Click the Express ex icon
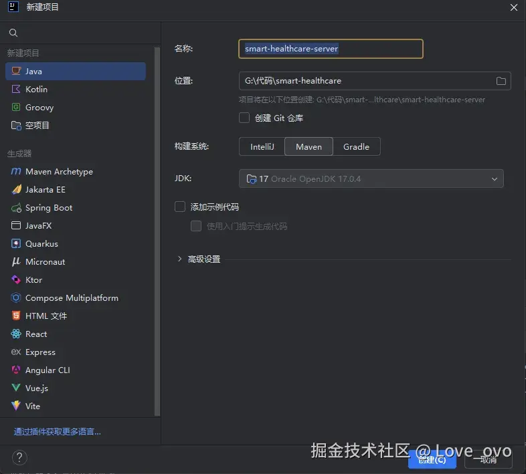Viewport: 526px width, 474px height. tap(16, 352)
